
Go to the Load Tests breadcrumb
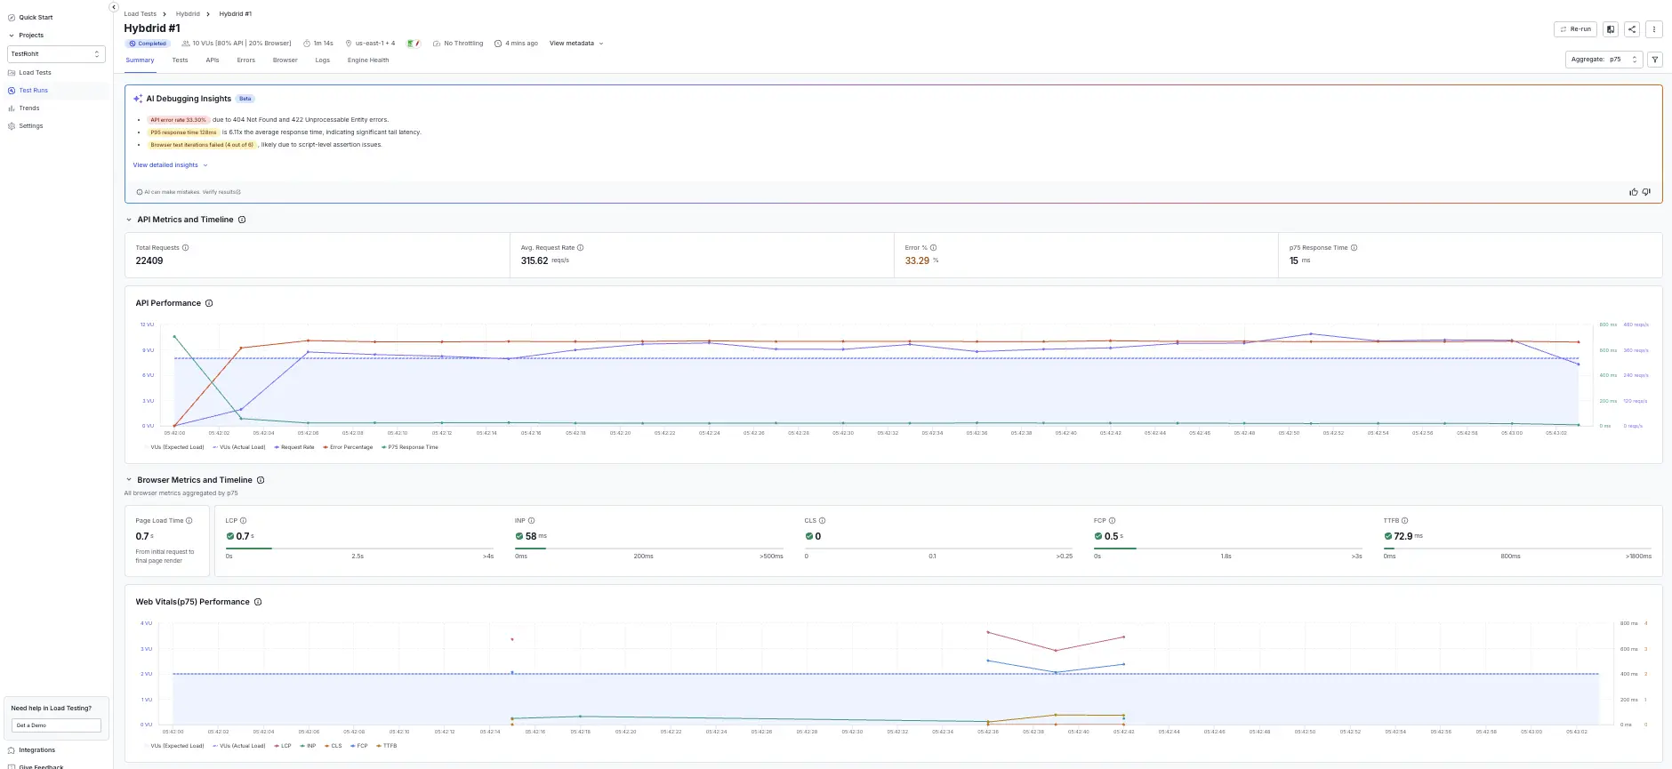click(140, 14)
